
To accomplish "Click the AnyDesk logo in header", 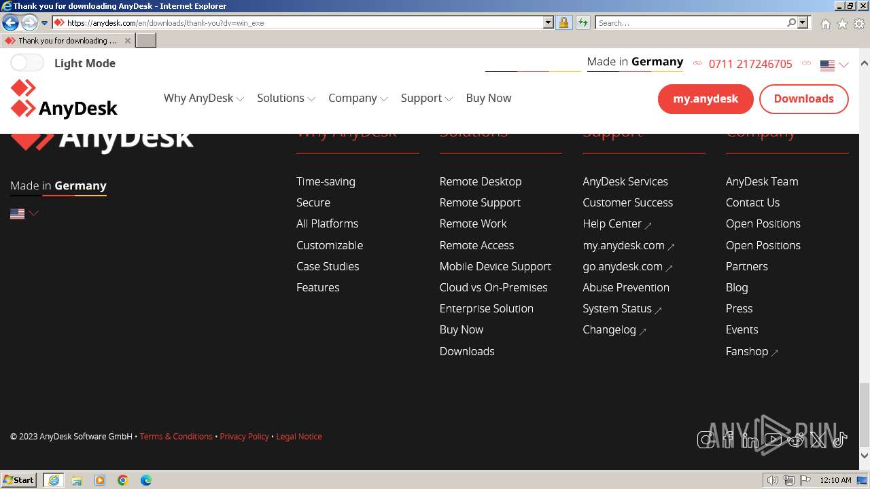I will (x=64, y=99).
